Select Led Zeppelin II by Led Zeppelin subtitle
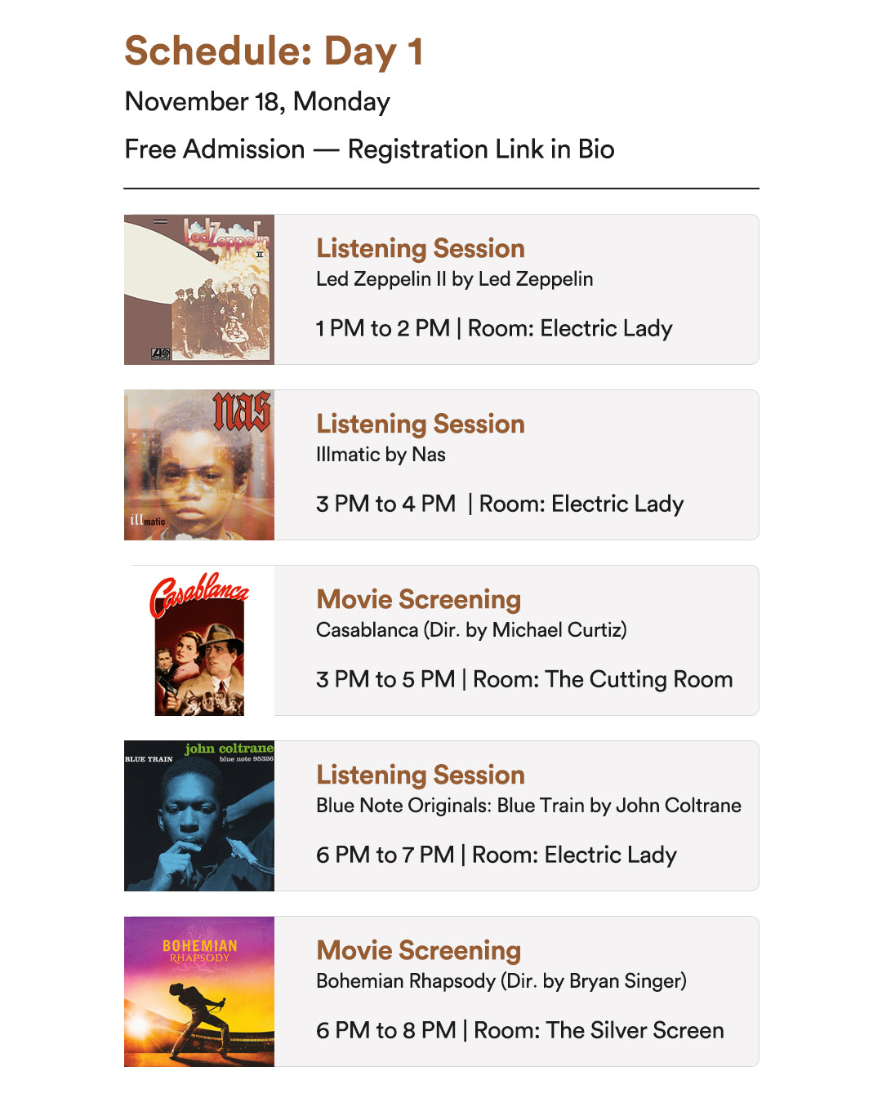The height and width of the screenshot is (1102, 882). (455, 279)
